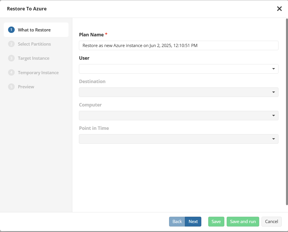The height and width of the screenshot is (232, 288).
Task: Open the Temporary Instance step
Action: coord(37,72)
